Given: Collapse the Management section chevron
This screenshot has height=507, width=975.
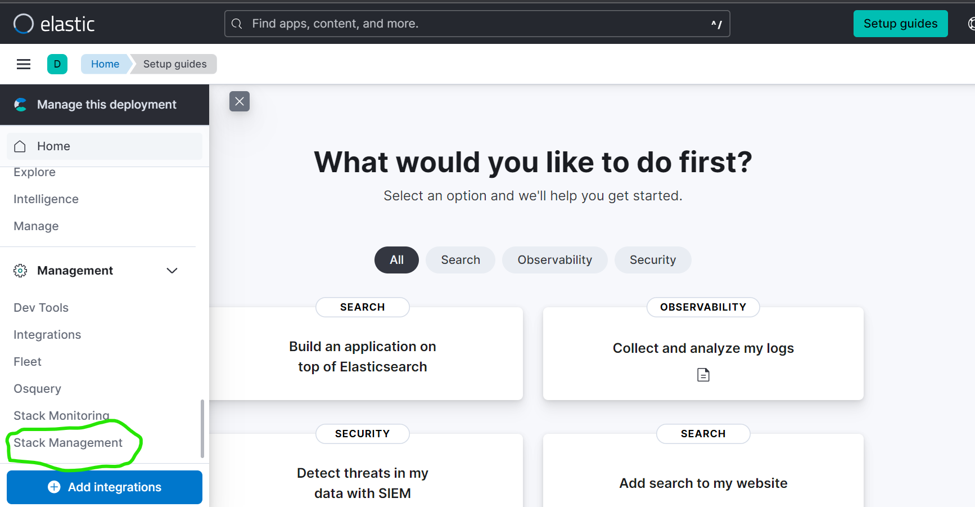Looking at the screenshot, I should tap(172, 271).
